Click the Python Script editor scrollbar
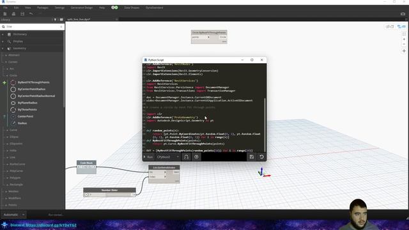The width and height of the screenshot is (409, 230). (x=265, y=125)
